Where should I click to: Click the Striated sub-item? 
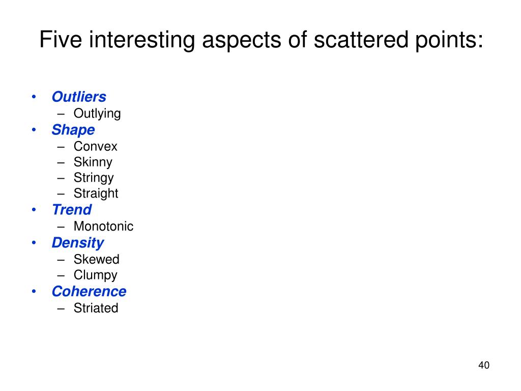click(96, 308)
